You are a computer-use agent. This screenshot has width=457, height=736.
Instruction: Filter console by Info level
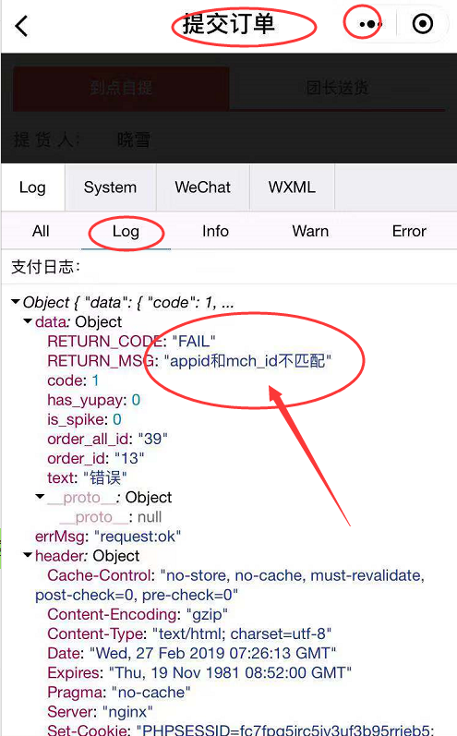click(215, 231)
